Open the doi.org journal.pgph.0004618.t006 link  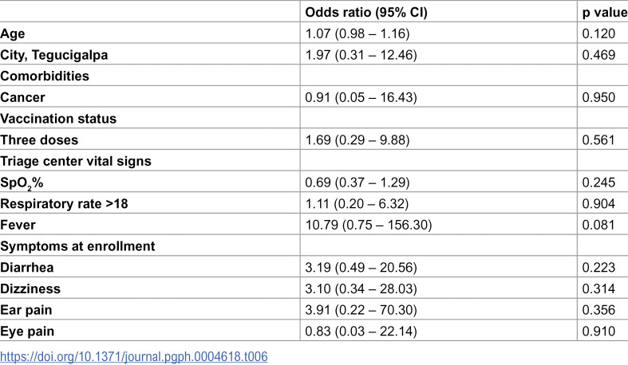tap(134, 356)
